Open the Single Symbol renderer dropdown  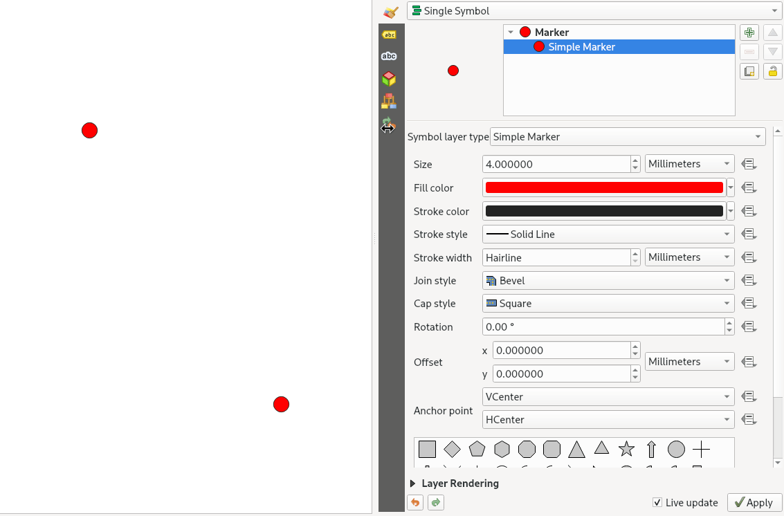coord(594,11)
